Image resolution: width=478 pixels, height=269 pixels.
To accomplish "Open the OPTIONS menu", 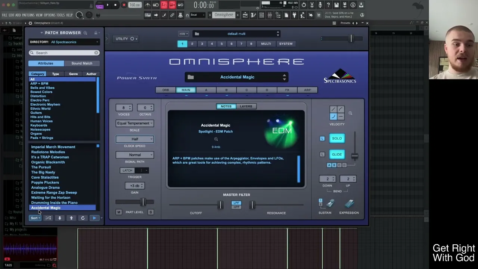I will 49,15.
